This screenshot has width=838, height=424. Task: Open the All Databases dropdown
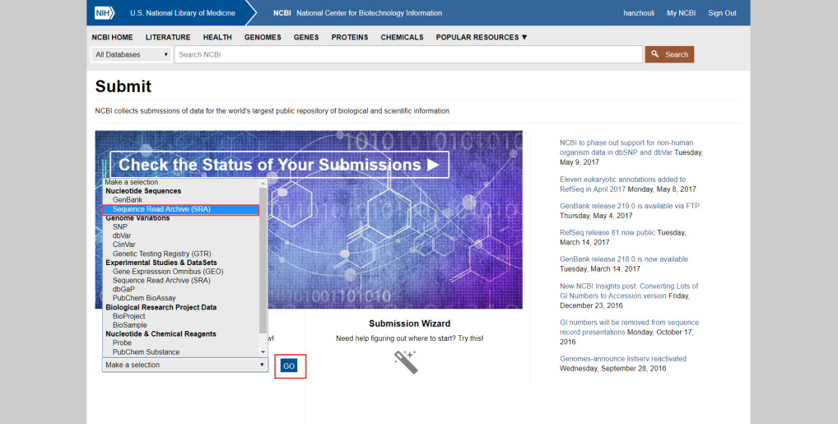pyautogui.click(x=131, y=54)
